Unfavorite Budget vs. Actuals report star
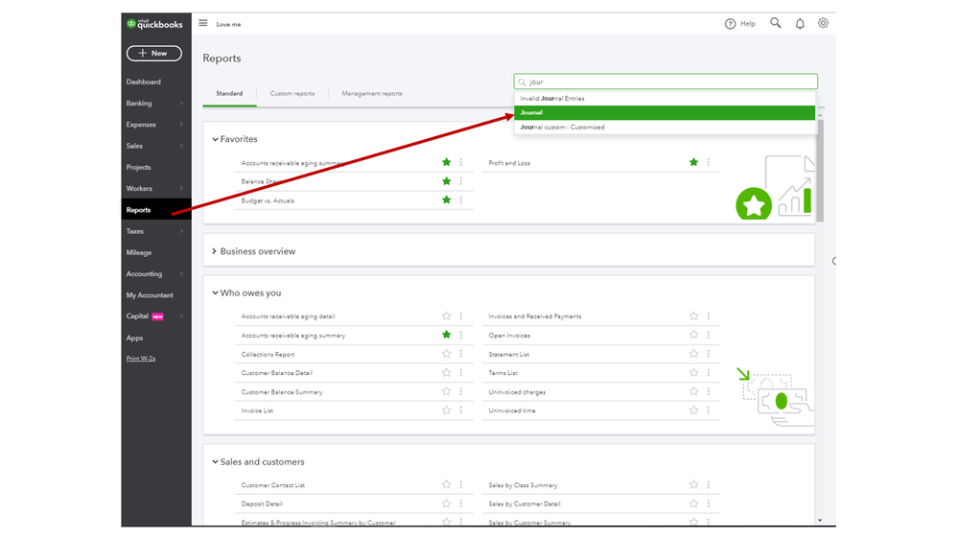Image resolution: width=958 pixels, height=539 pixels. pyautogui.click(x=446, y=200)
